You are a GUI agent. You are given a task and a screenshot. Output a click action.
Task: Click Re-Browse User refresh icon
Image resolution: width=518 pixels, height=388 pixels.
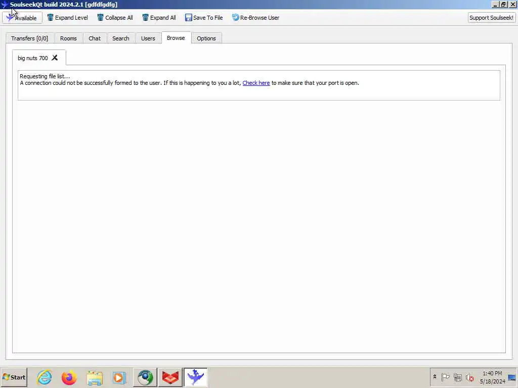[x=235, y=18]
